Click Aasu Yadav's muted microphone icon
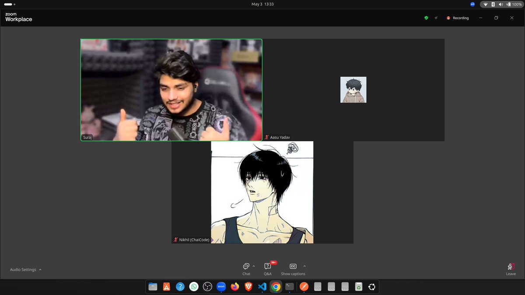 (267, 137)
